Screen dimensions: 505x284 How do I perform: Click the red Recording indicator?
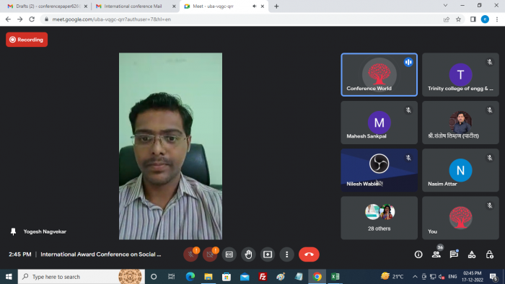tap(27, 40)
